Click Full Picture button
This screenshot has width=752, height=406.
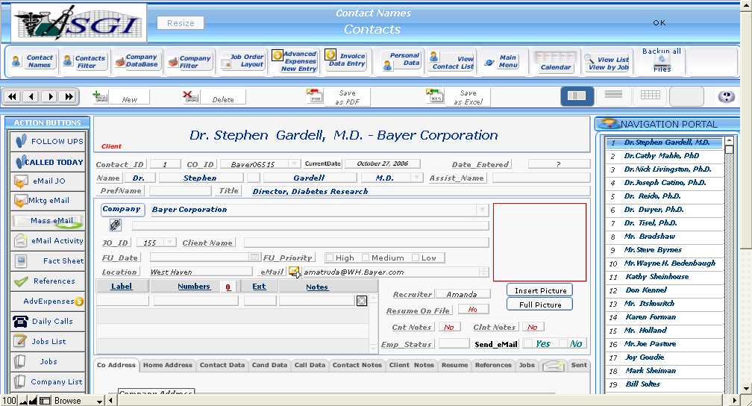(540, 304)
